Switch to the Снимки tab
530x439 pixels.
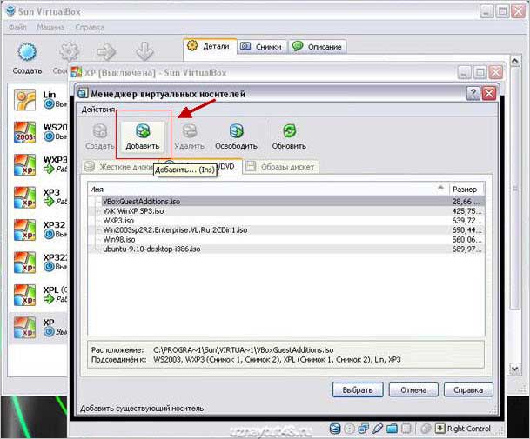(x=262, y=47)
